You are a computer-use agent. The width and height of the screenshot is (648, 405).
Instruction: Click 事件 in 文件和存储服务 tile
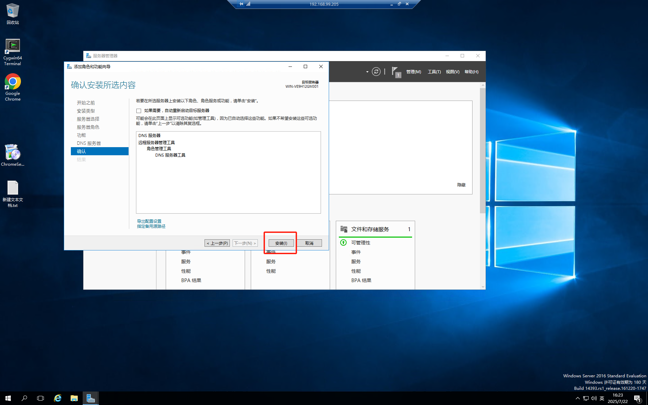coord(356,252)
